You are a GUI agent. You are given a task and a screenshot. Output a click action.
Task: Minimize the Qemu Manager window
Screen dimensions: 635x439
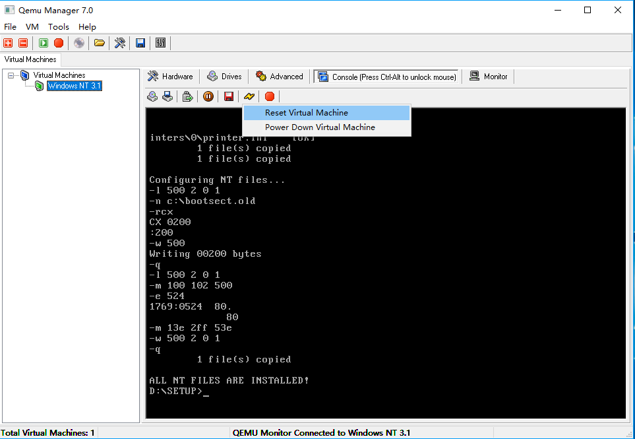pos(558,10)
